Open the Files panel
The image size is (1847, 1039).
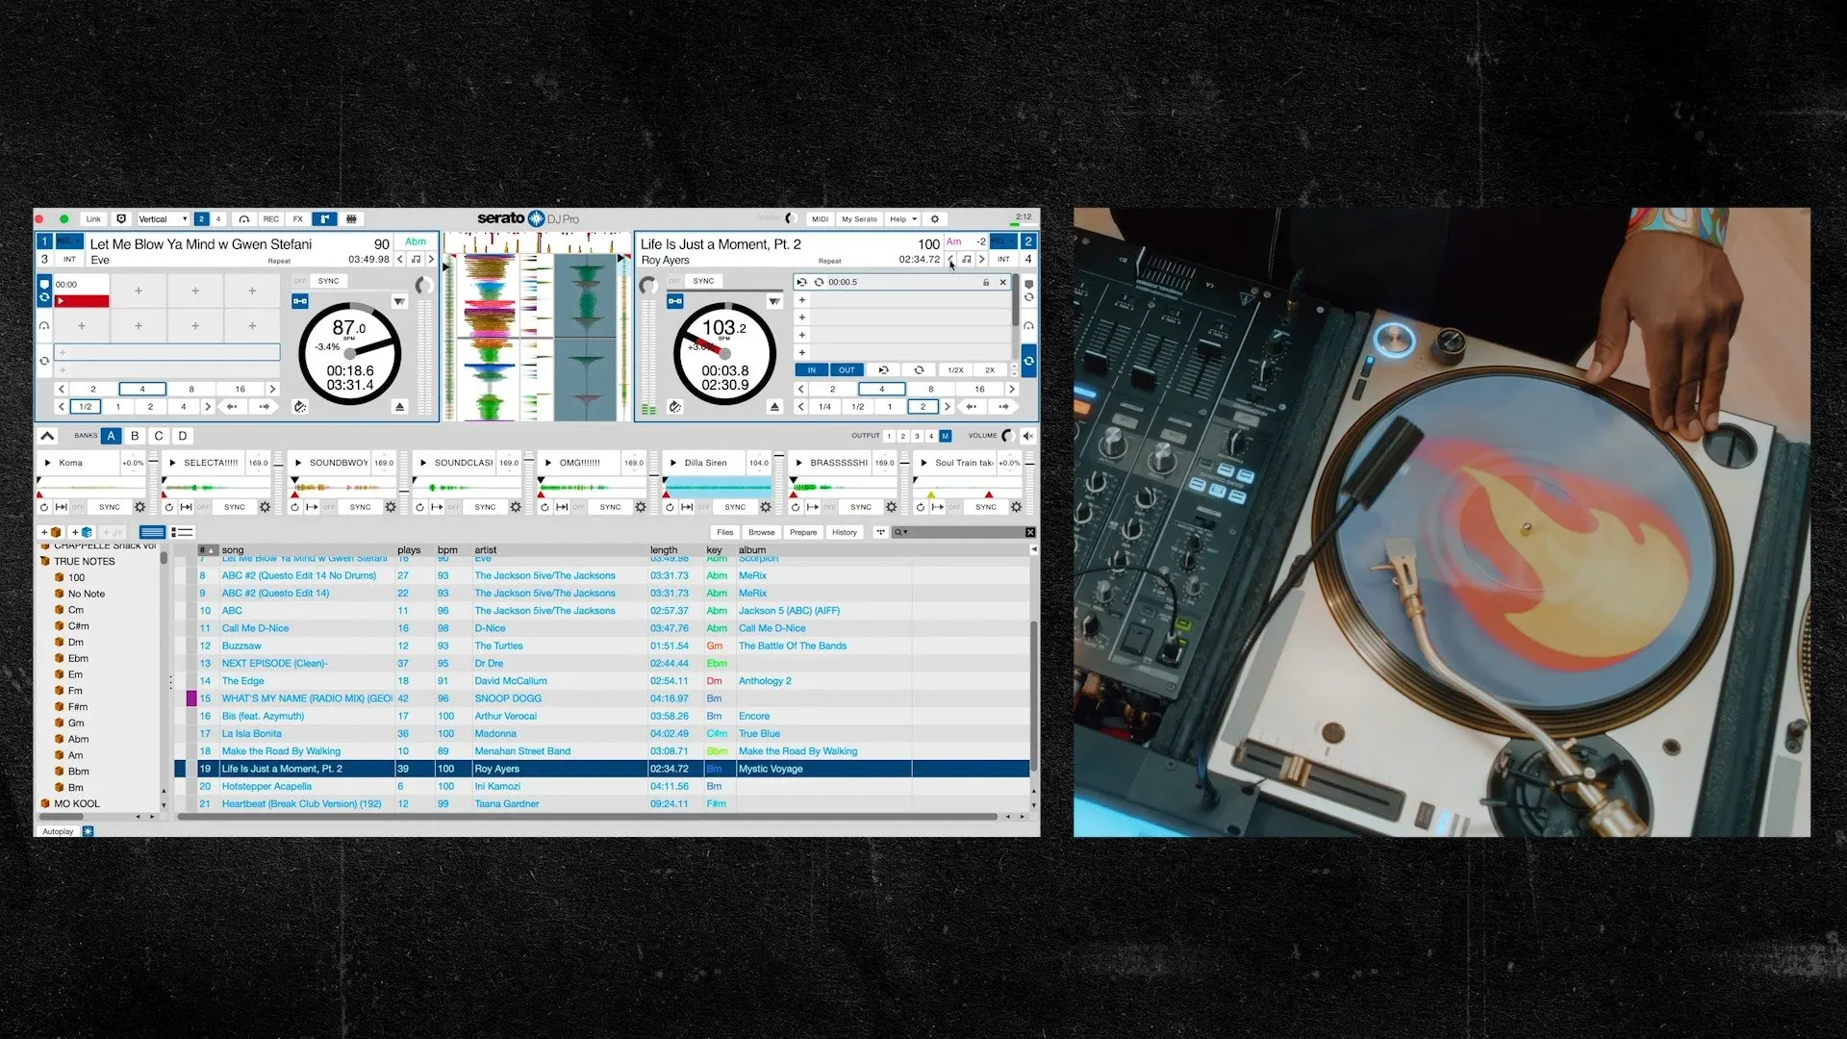[x=725, y=532]
